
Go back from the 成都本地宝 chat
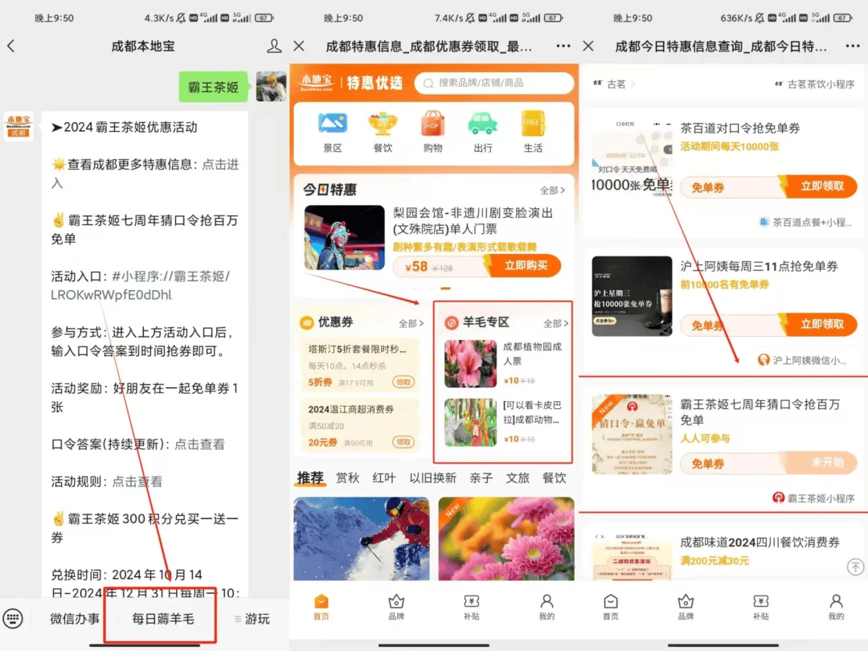coord(11,46)
